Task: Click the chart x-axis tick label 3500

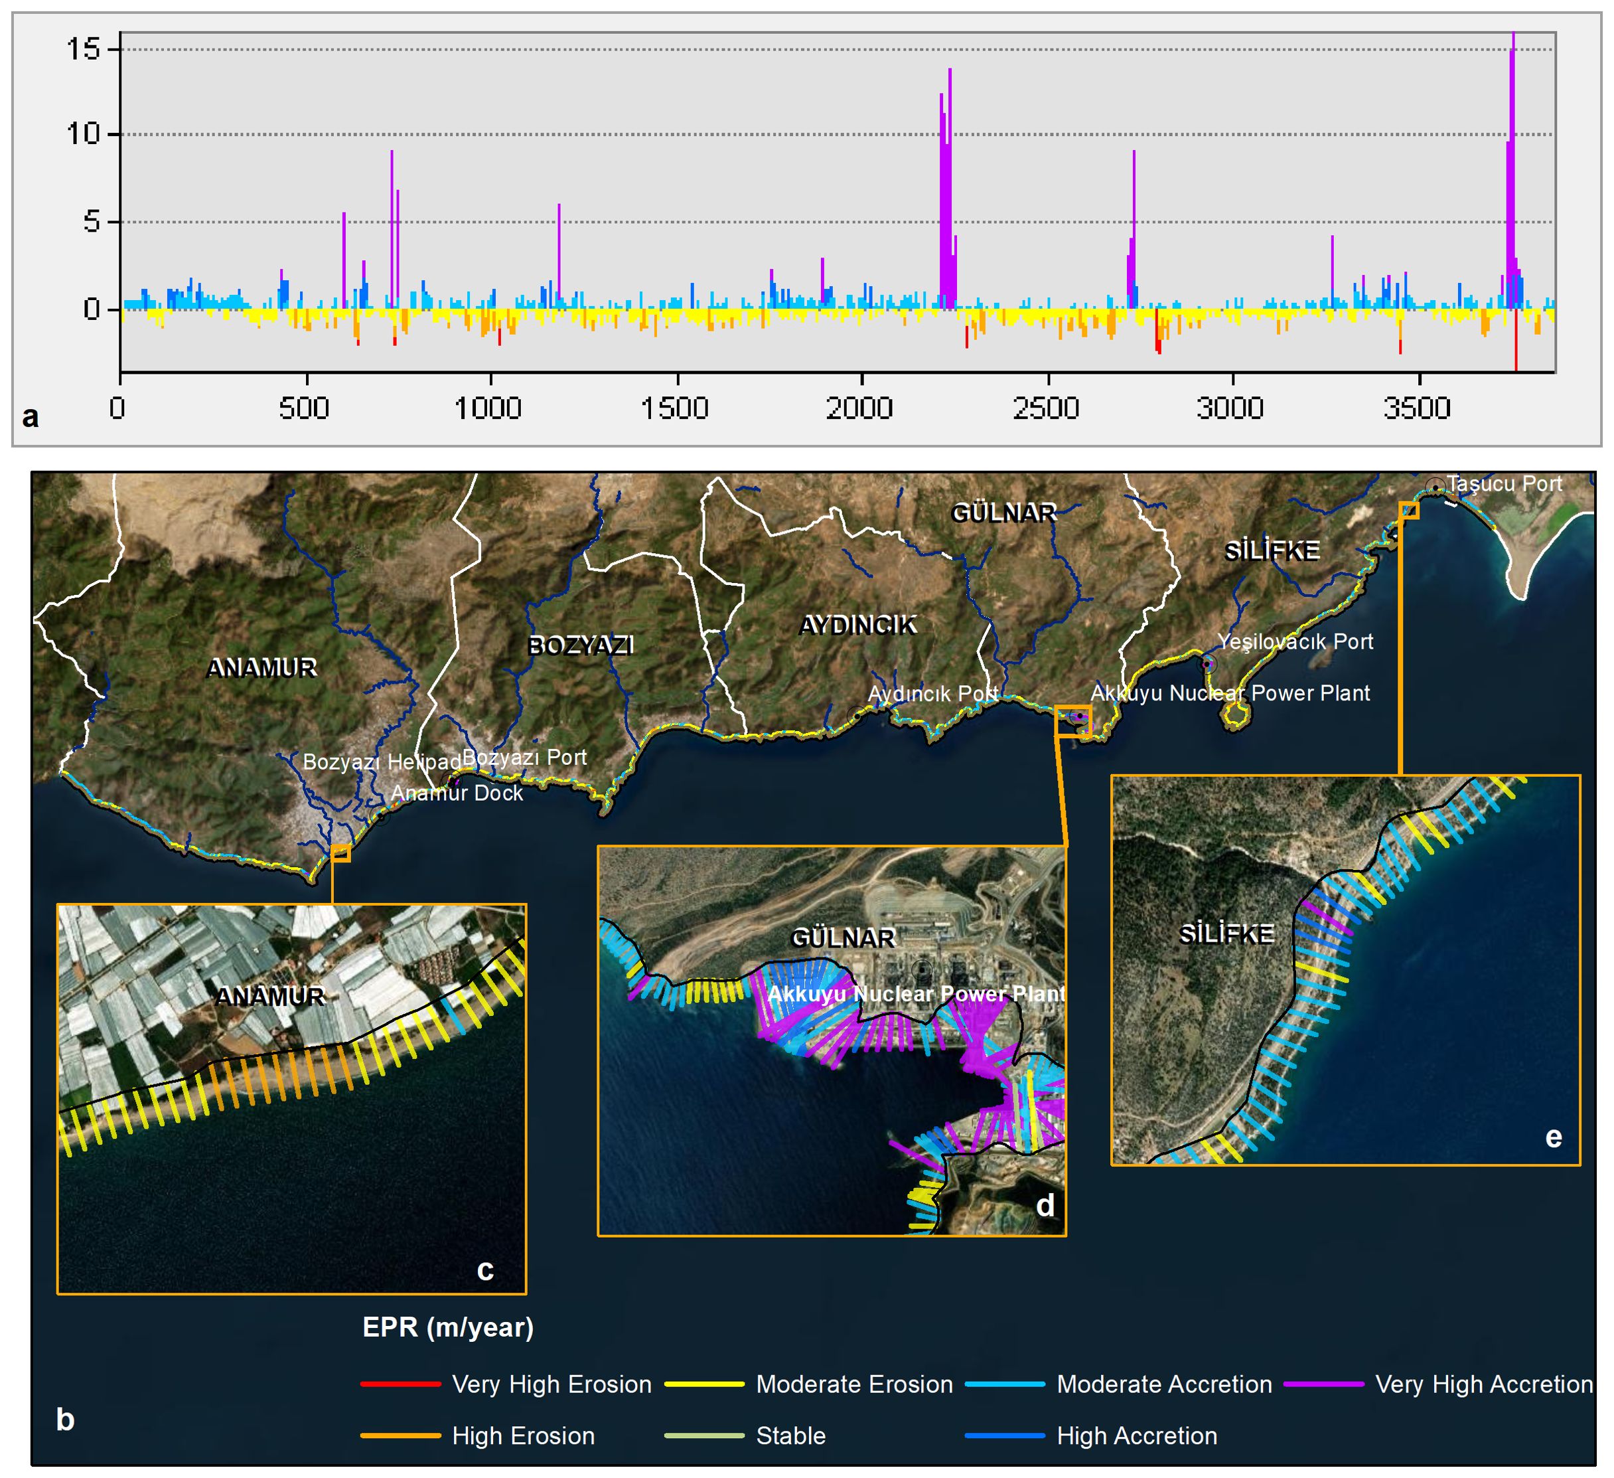Action: [x=1416, y=408]
